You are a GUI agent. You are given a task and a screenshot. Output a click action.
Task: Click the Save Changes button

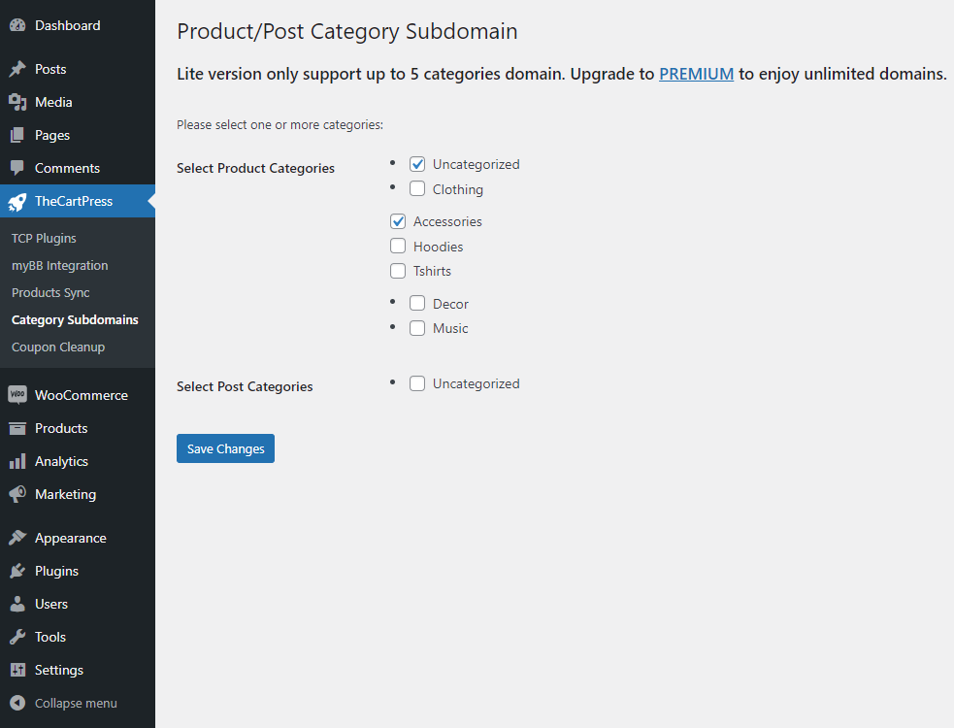(x=226, y=448)
